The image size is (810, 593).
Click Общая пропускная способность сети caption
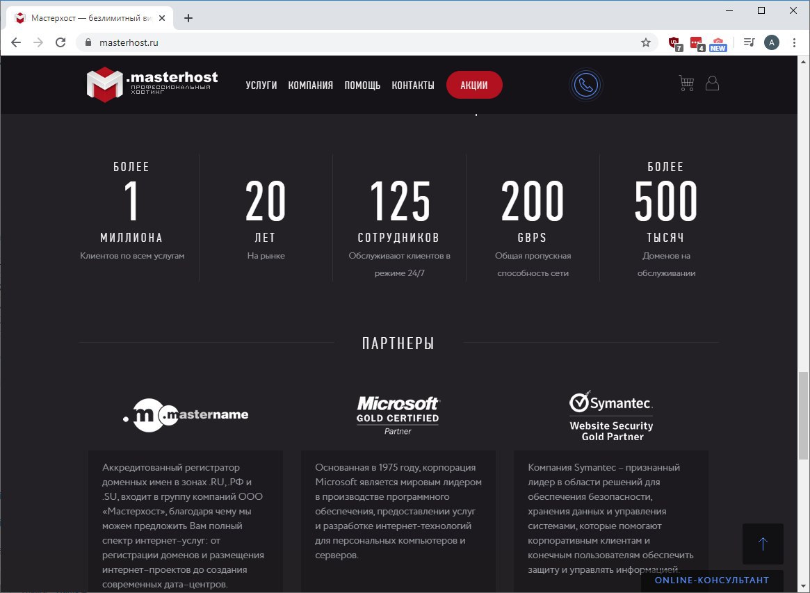point(533,264)
